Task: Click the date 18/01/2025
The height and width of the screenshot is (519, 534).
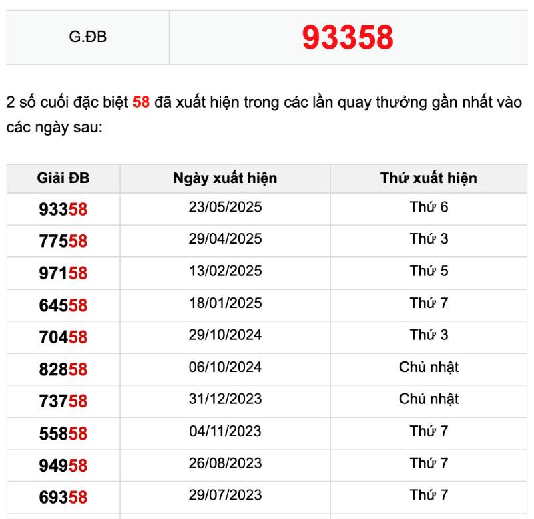Action: tap(225, 303)
